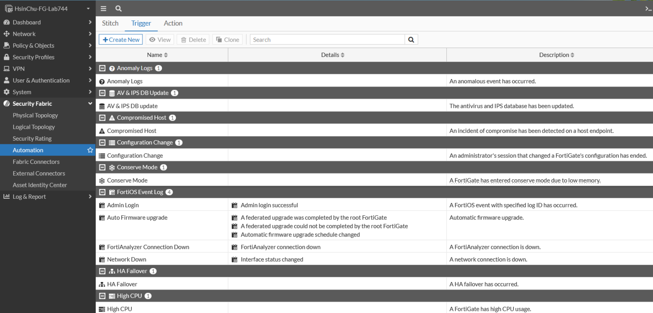The image size is (653, 313).
Task: Click 'Automatic firmware upgrade schedule changed' detail
Action: (300, 234)
